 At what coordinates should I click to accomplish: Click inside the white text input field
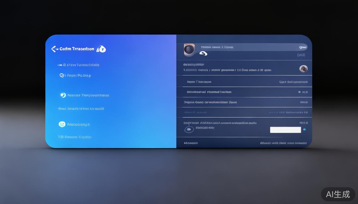click(285, 130)
